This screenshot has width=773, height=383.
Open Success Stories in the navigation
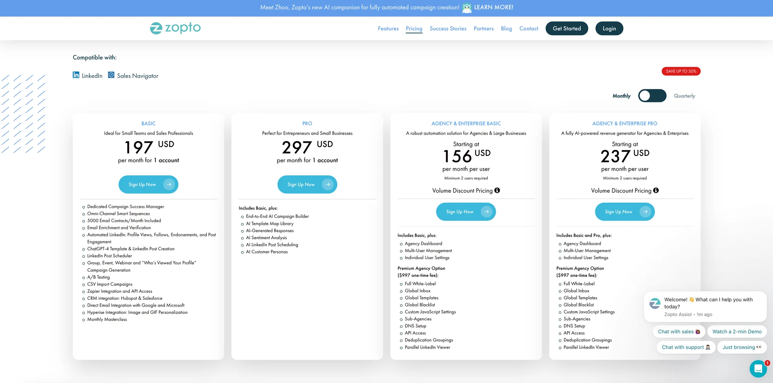coord(448,29)
